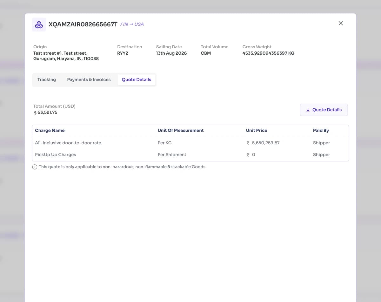Click shipment ID XQAMZAIR082665667T

pyautogui.click(x=83, y=24)
